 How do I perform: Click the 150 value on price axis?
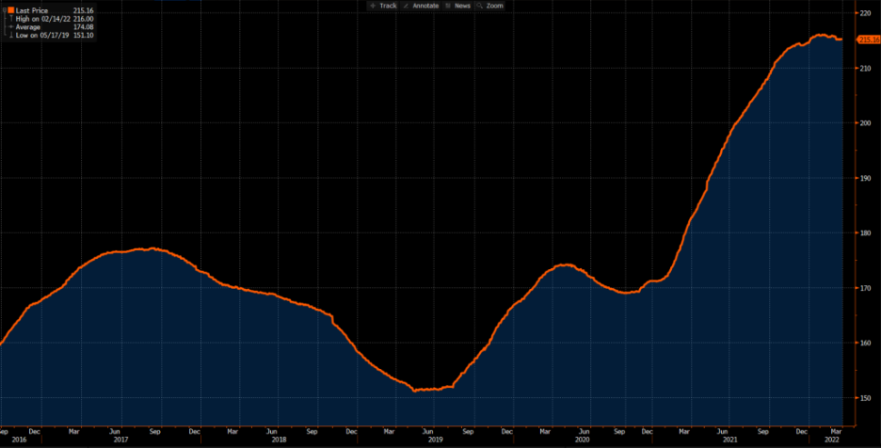865,398
